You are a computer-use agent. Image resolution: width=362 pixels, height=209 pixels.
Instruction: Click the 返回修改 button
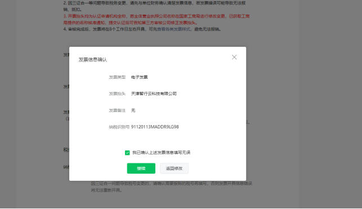click(x=174, y=168)
